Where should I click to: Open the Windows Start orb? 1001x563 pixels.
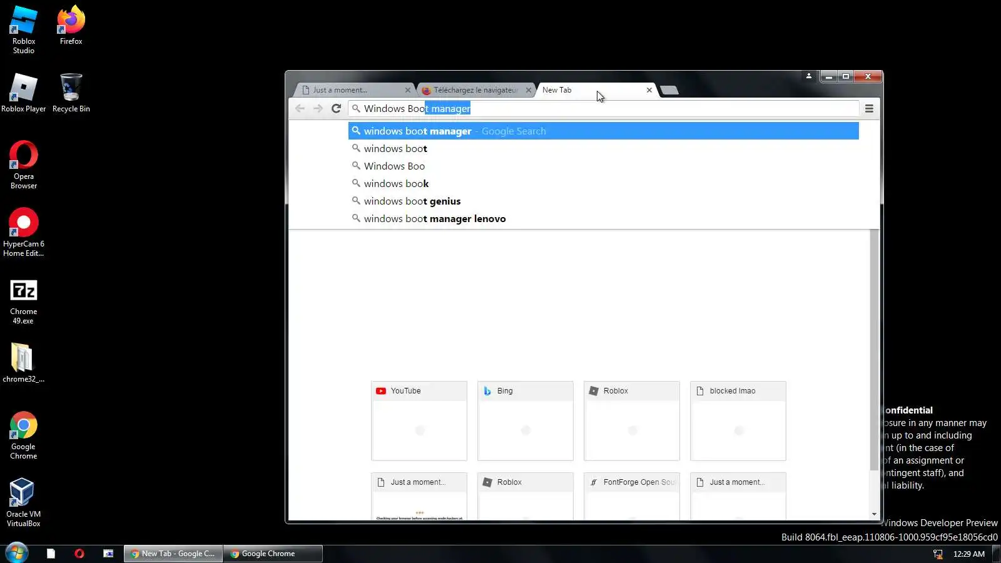[17, 553]
